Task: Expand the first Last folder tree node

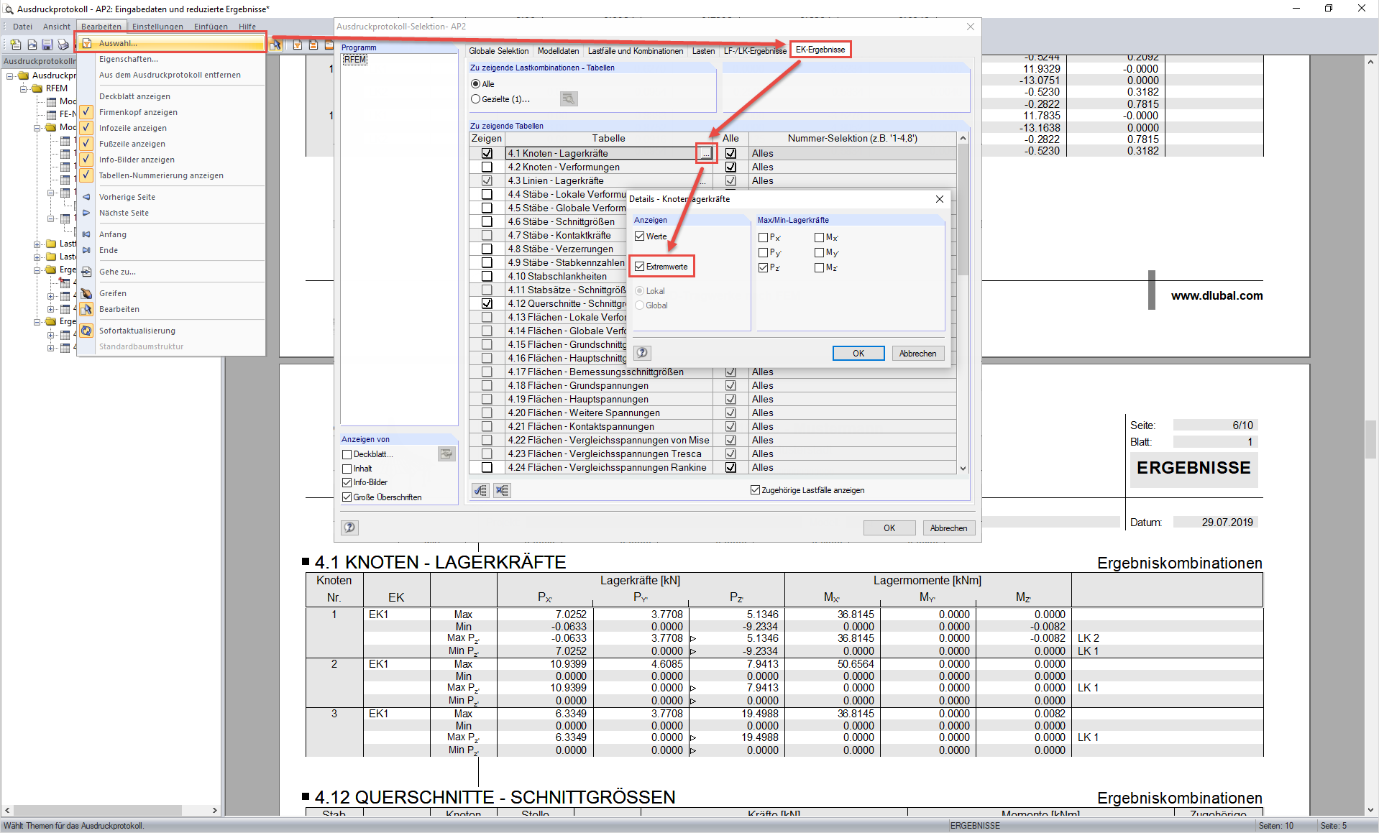Action: pos(37,244)
